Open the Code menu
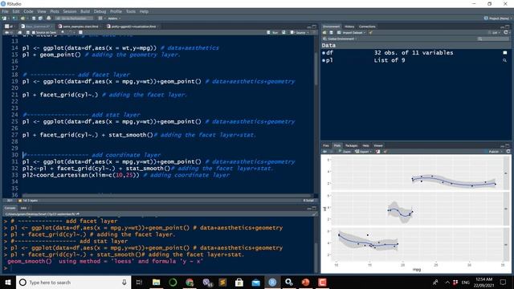514x289 pixels. coord(28,11)
